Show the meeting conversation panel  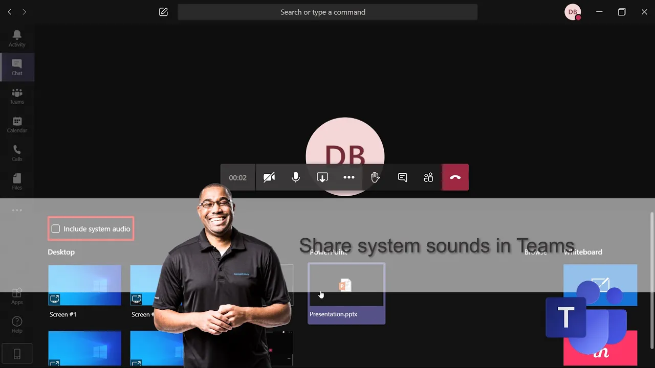(402, 177)
